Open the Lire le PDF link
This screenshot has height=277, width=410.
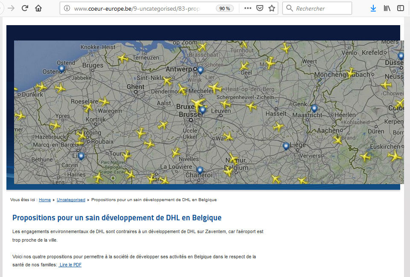(70, 265)
